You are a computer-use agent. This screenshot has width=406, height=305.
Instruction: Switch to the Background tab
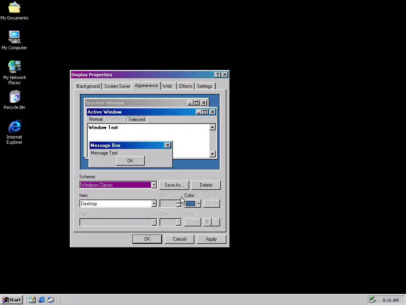coord(88,86)
